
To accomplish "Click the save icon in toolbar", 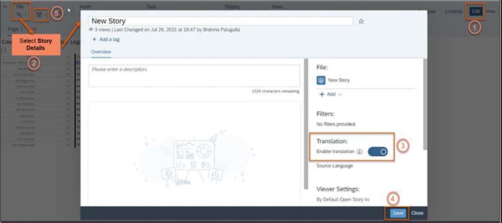I will tap(39, 14).
